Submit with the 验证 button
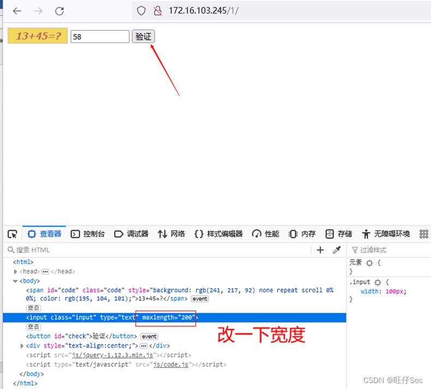Screen dimensions: 431x389 point(143,37)
